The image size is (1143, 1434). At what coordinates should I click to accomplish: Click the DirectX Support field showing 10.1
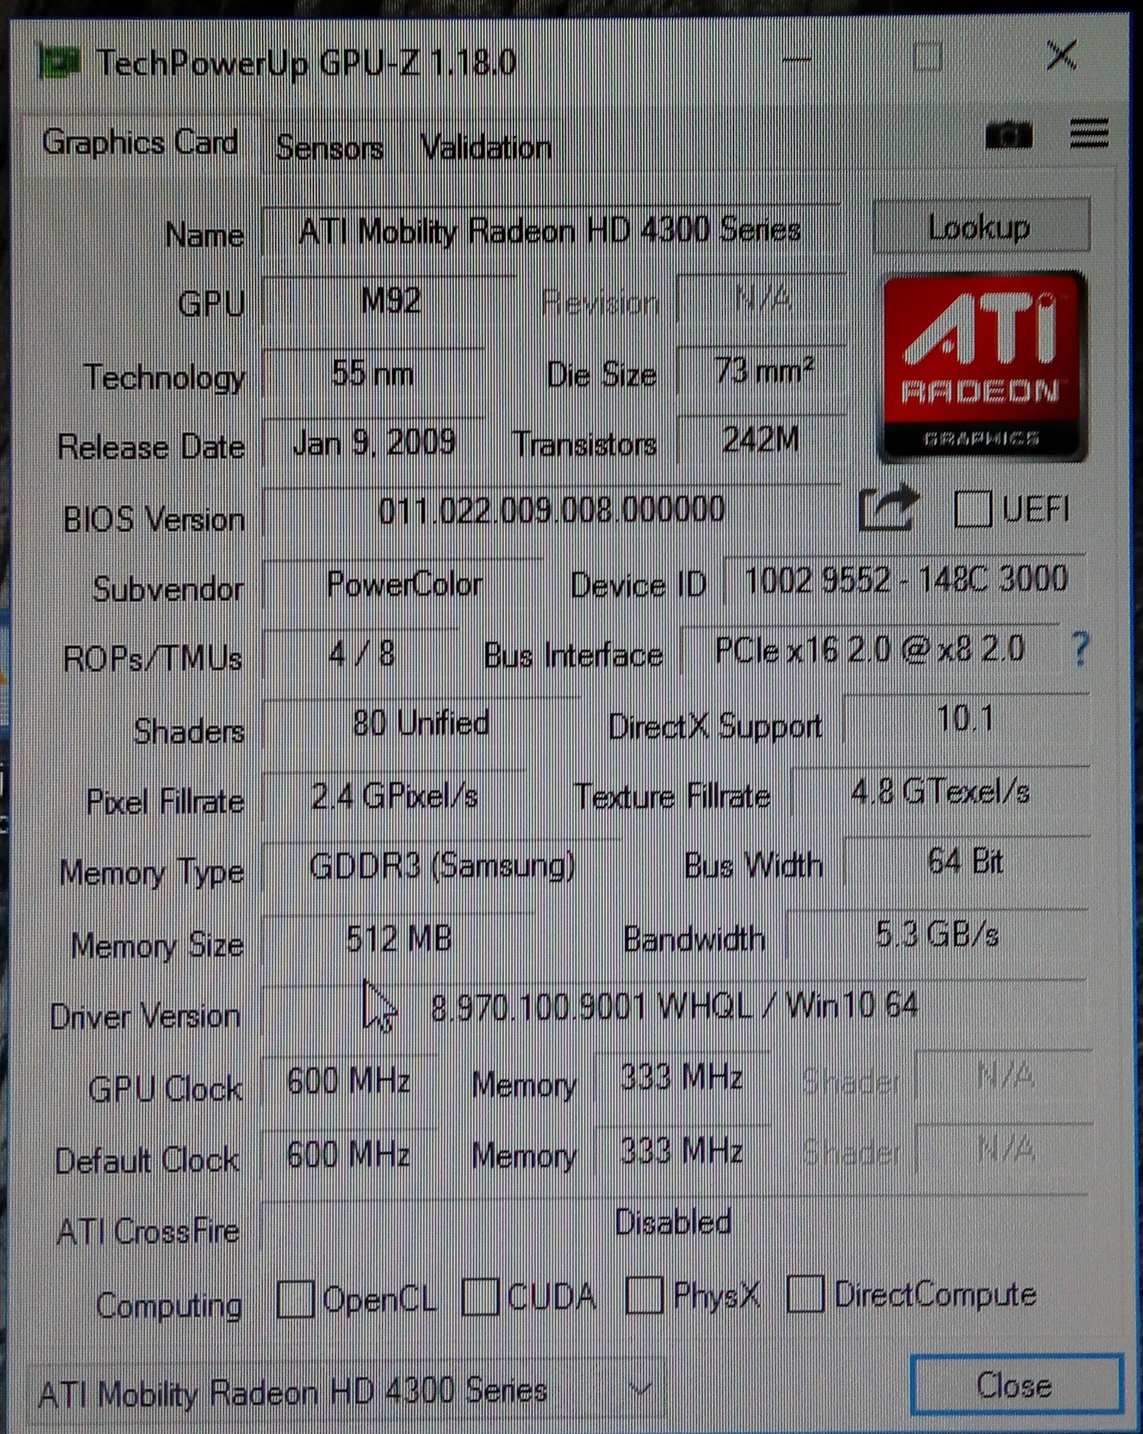click(966, 719)
